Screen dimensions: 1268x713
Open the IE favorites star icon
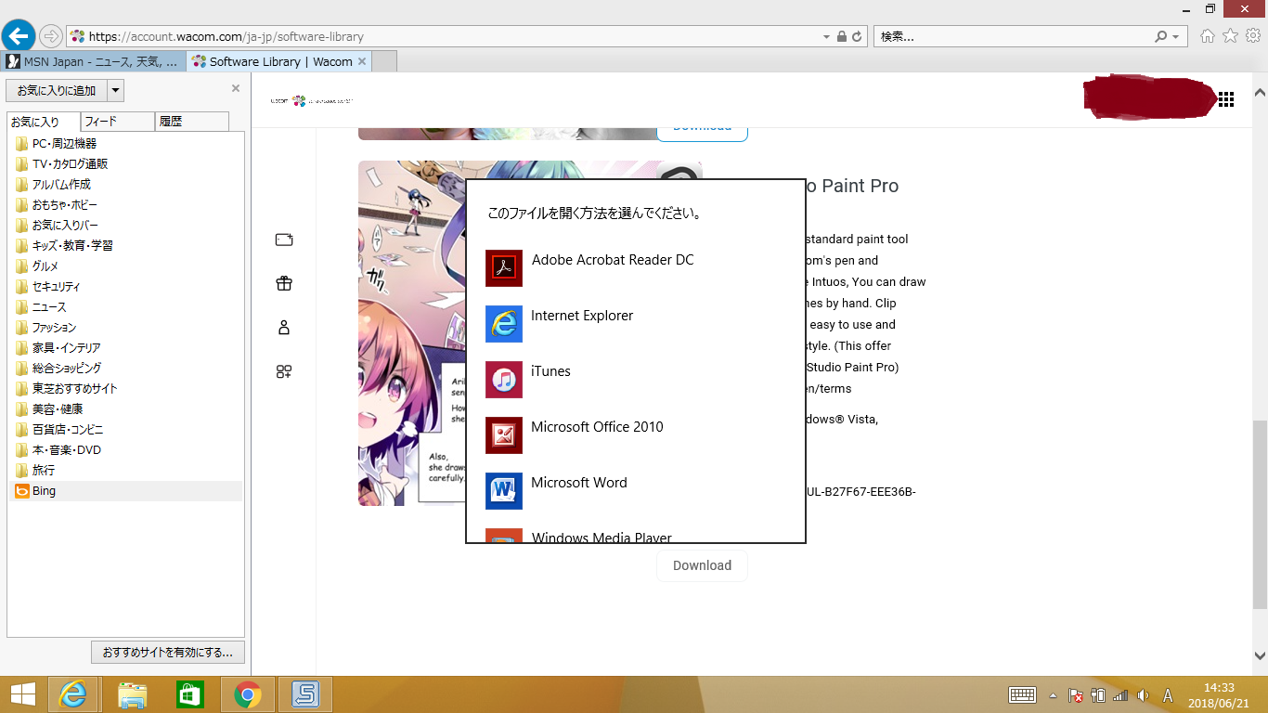click(x=1230, y=36)
